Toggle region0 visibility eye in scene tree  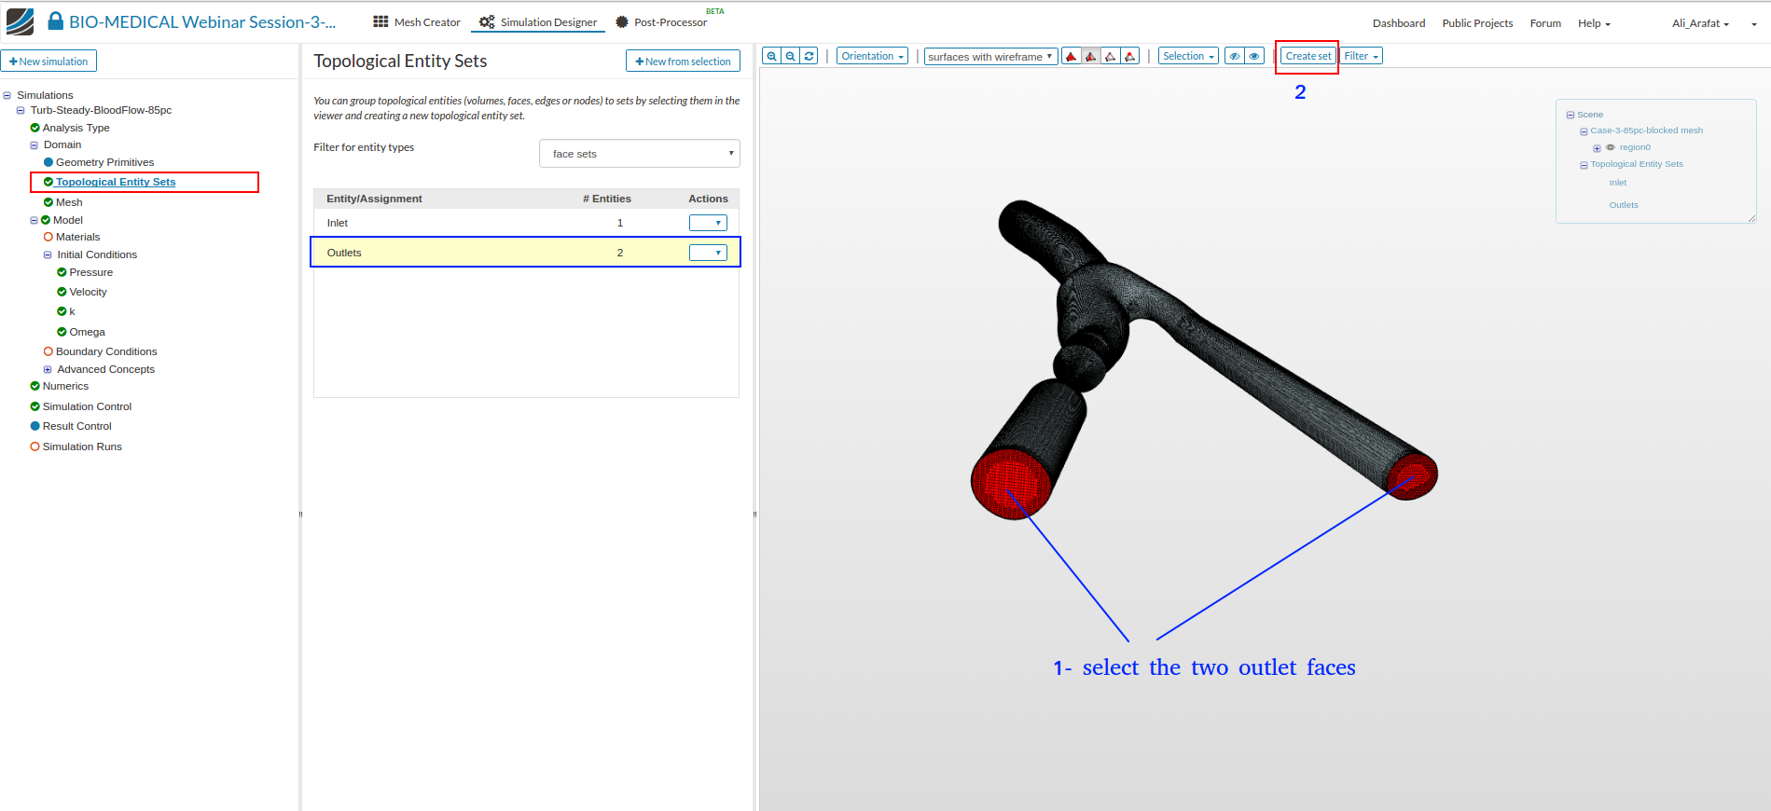tap(1611, 147)
